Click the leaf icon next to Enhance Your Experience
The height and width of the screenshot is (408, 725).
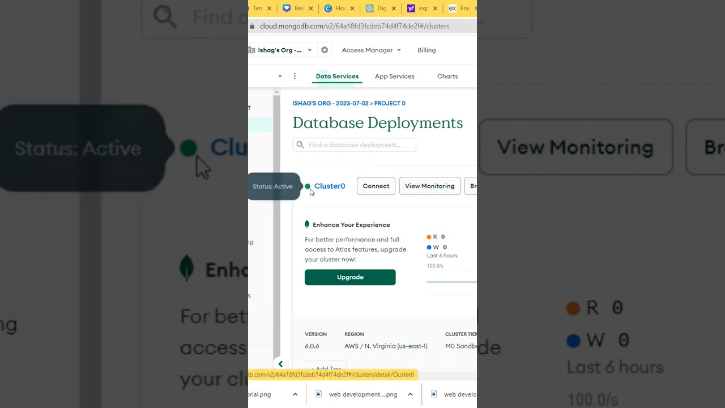tap(307, 224)
